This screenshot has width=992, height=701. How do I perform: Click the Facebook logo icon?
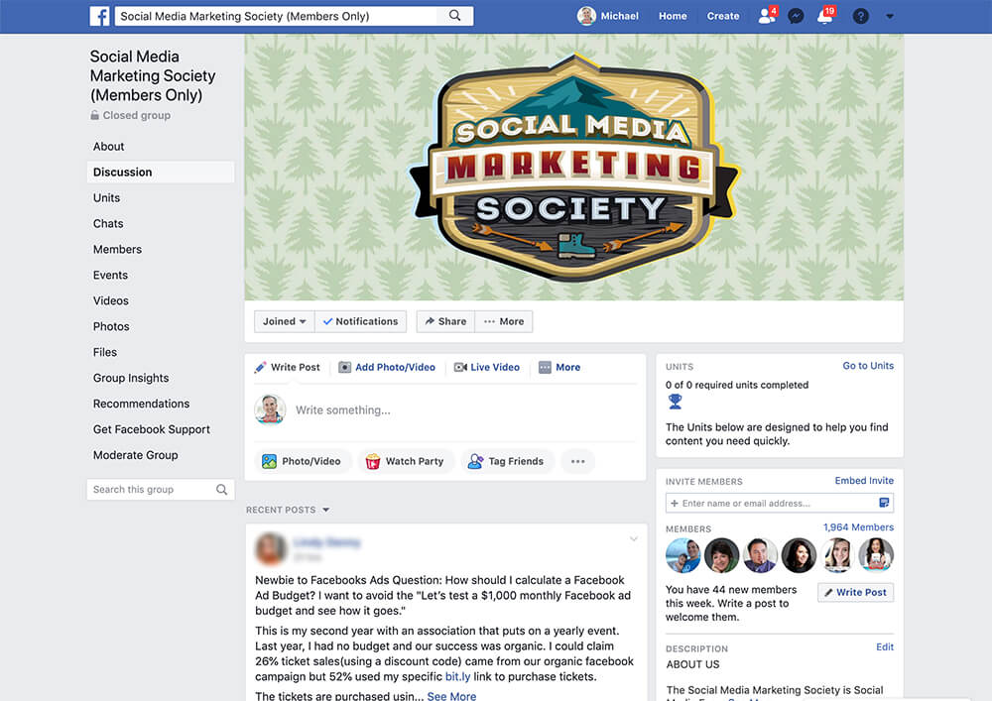coord(99,16)
